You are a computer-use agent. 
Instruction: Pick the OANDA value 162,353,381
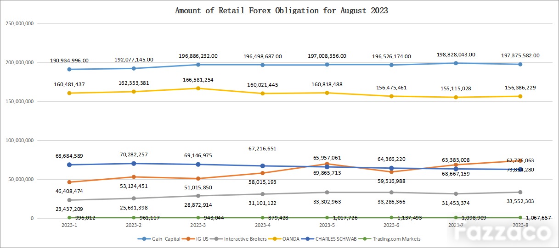pyautogui.click(x=134, y=83)
